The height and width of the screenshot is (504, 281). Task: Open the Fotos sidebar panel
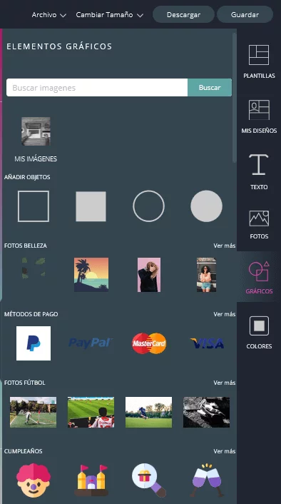[x=259, y=225]
